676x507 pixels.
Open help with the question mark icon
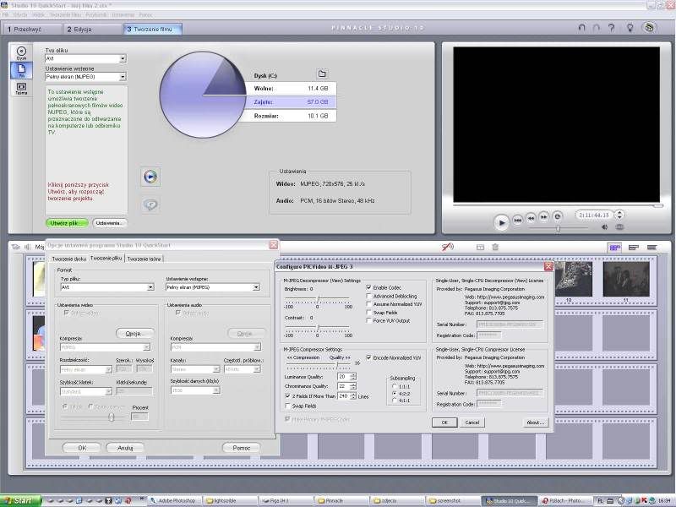pyautogui.click(x=611, y=28)
